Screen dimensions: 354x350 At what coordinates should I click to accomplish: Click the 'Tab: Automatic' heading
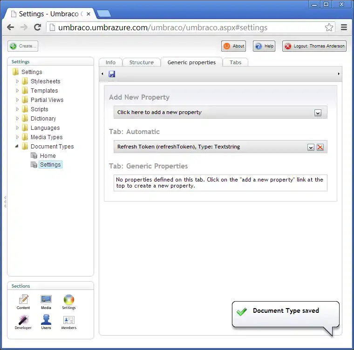tap(134, 132)
